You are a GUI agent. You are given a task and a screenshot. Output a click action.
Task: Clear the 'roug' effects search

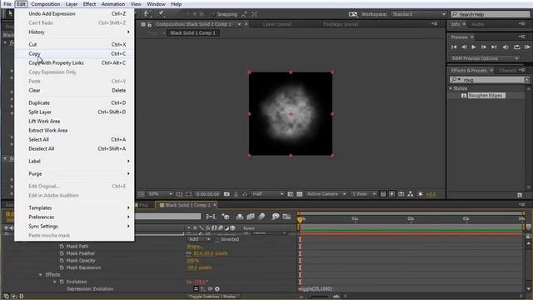[526, 80]
